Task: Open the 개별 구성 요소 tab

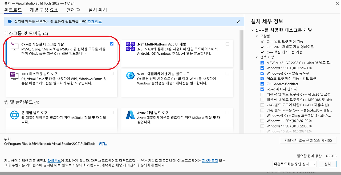Action: [x=44, y=10]
